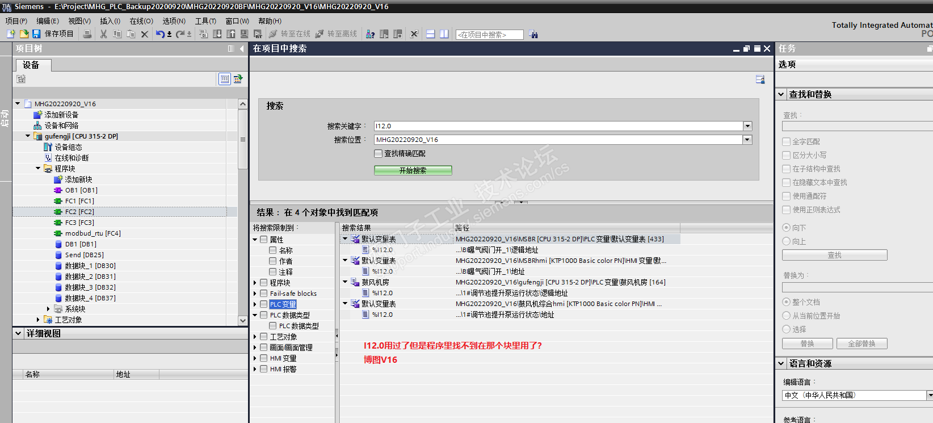This screenshot has width=933, height=423.
Task: Check the 属性 filter checkbox
Action: point(264,240)
